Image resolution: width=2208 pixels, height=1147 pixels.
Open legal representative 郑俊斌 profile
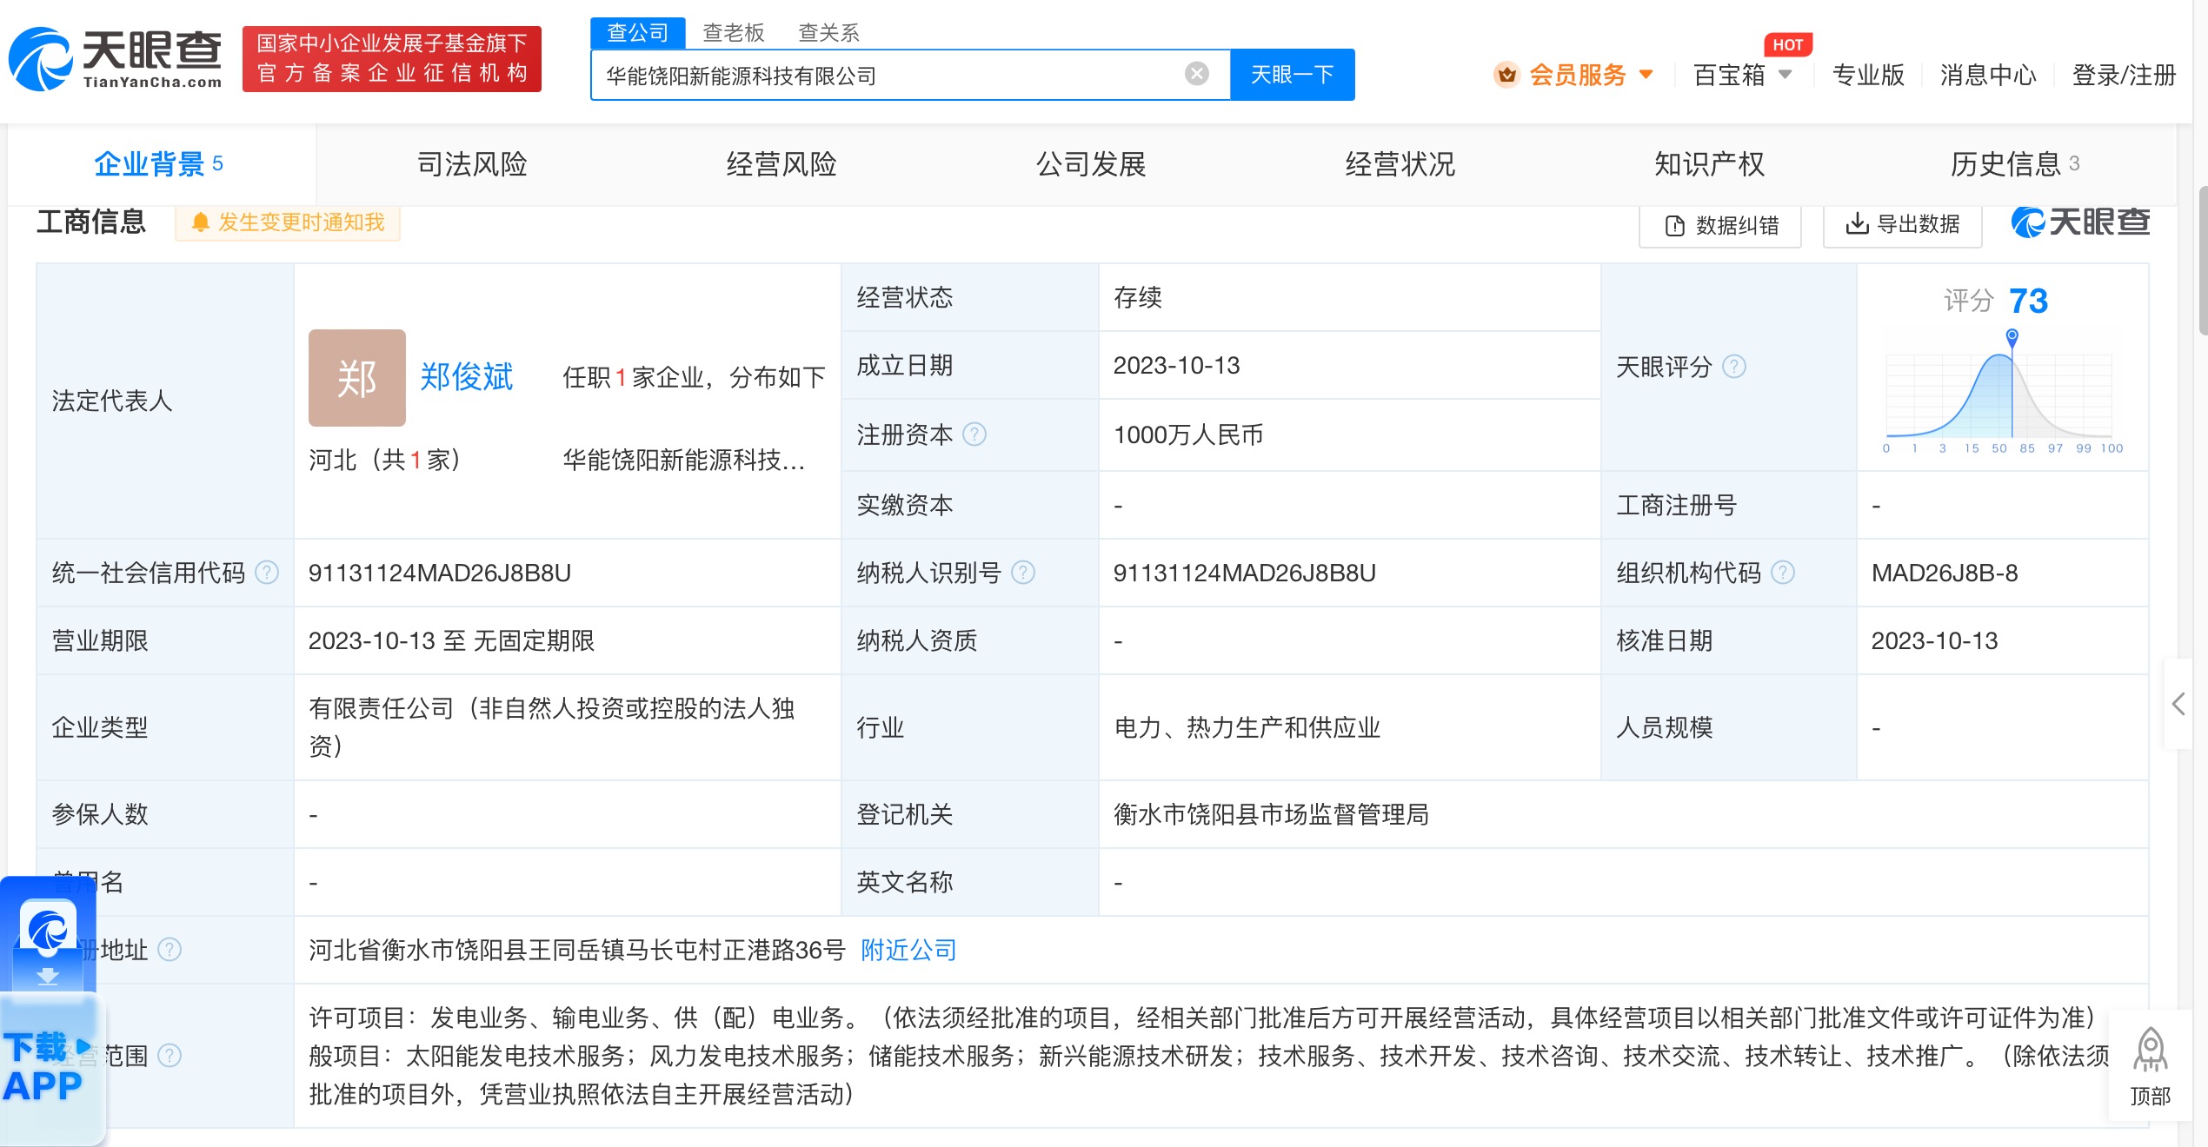pos(467,377)
